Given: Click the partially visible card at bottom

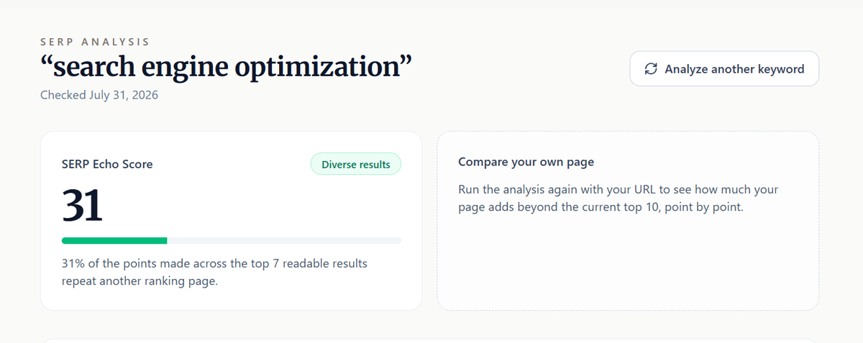Looking at the screenshot, I should click(x=429, y=341).
